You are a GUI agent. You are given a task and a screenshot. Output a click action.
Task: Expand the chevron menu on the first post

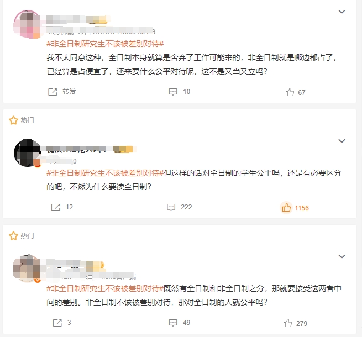pos(342,12)
